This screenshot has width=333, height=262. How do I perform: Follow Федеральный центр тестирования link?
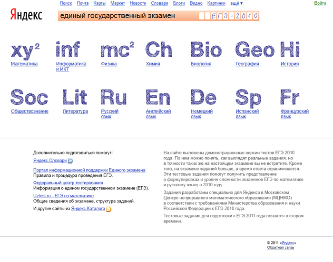68,183
